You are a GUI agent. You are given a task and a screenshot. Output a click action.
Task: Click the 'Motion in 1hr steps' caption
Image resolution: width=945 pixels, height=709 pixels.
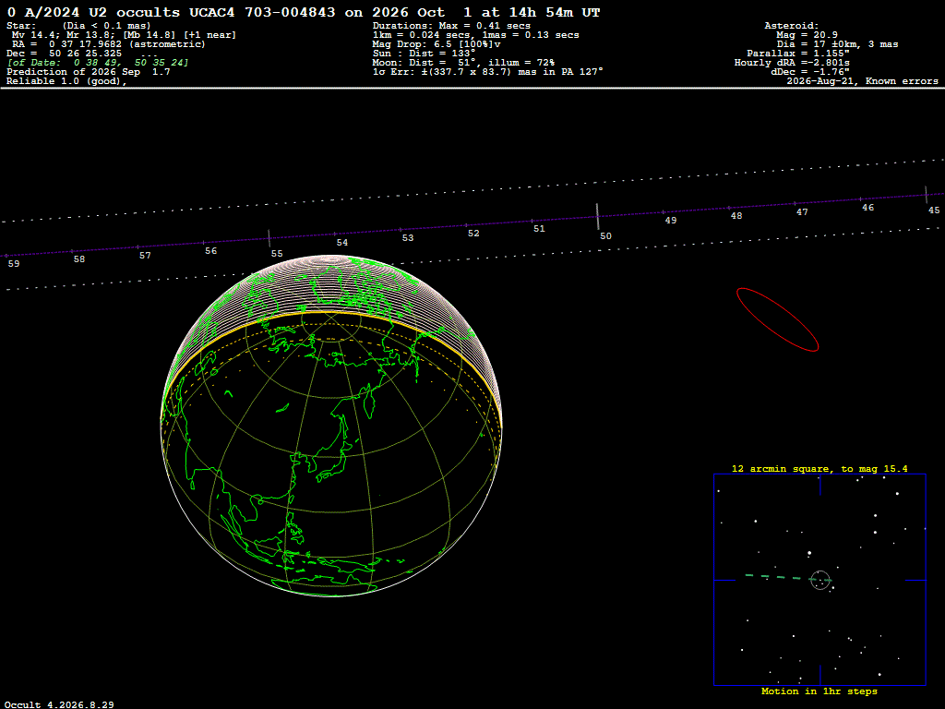pyautogui.click(x=819, y=691)
